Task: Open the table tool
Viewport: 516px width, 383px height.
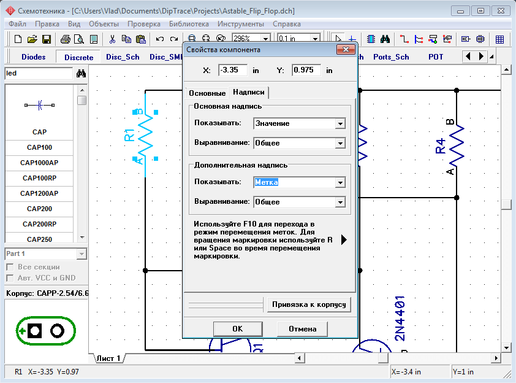Action: coord(499,39)
